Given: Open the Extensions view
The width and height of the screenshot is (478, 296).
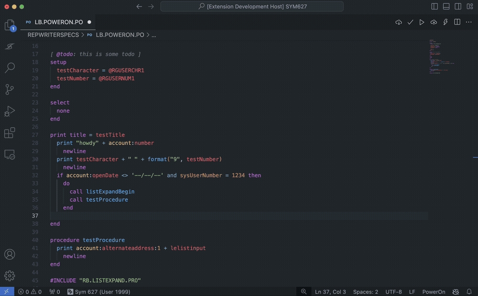Looking at the screenshot, I should pos(10,133).
